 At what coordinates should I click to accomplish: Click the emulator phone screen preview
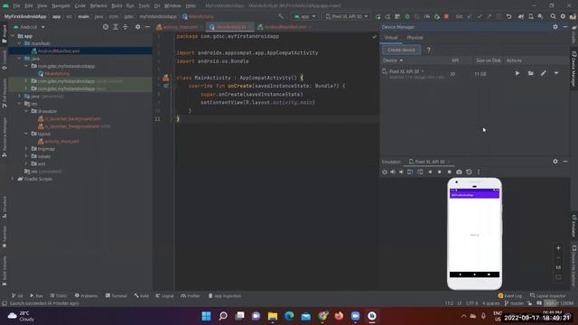pyautogui.click(x=474, y=234)
